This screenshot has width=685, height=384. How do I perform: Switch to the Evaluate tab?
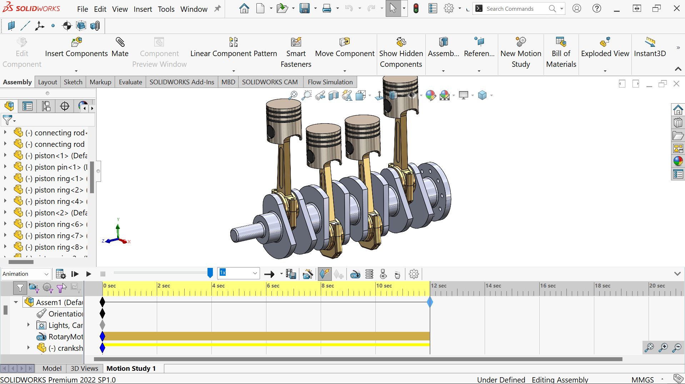[130, 82]
